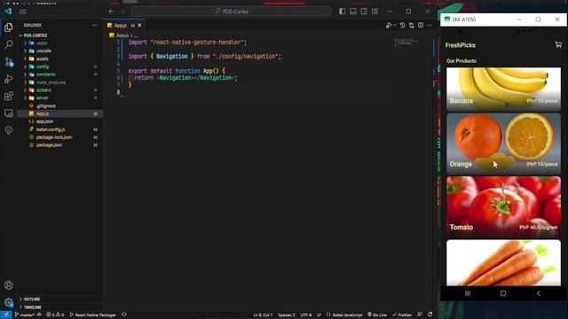This screenshot has height=319, width=568.
Task: Open the Explorer view in the activity bar
Action: pyautogui.click(x=8, y=27)
